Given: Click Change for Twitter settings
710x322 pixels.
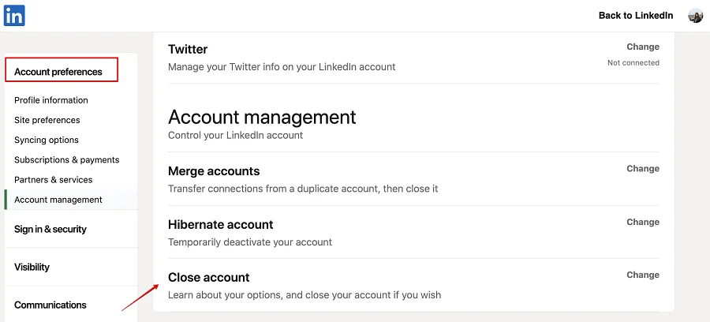Looking at the screenshot, I should [x=643, y=47].
